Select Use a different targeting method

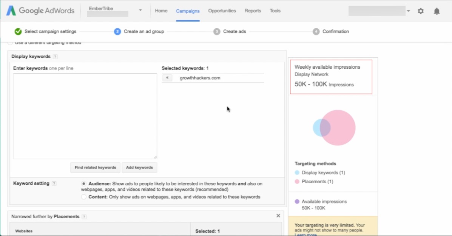[x=10, y=43]
